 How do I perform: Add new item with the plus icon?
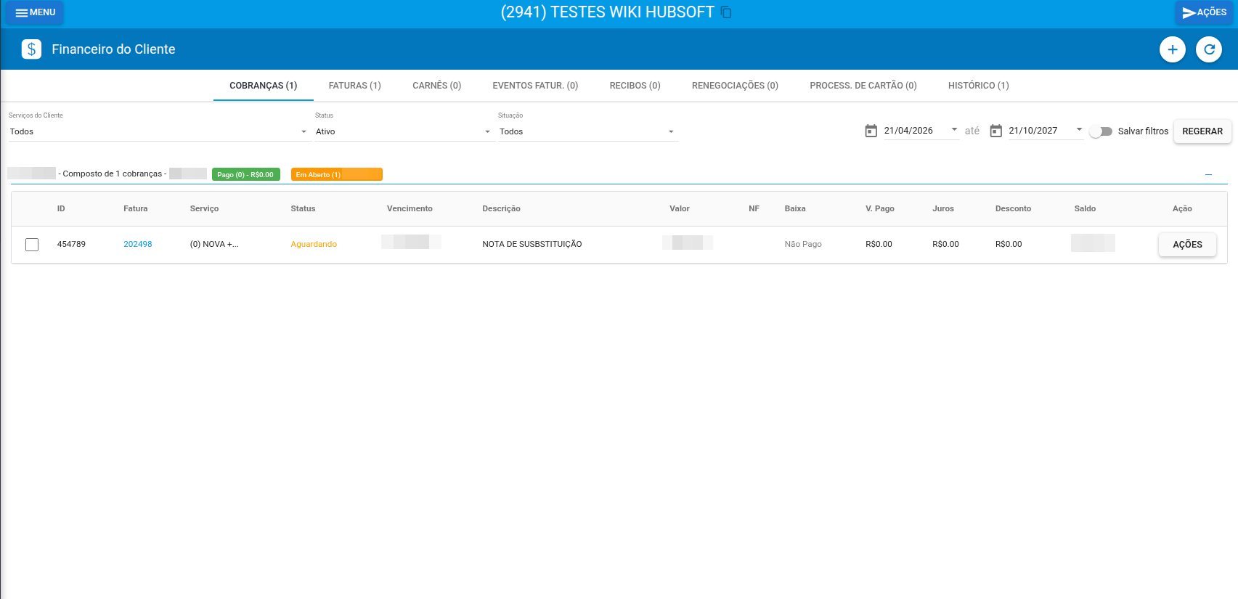tap(1172, 49)
